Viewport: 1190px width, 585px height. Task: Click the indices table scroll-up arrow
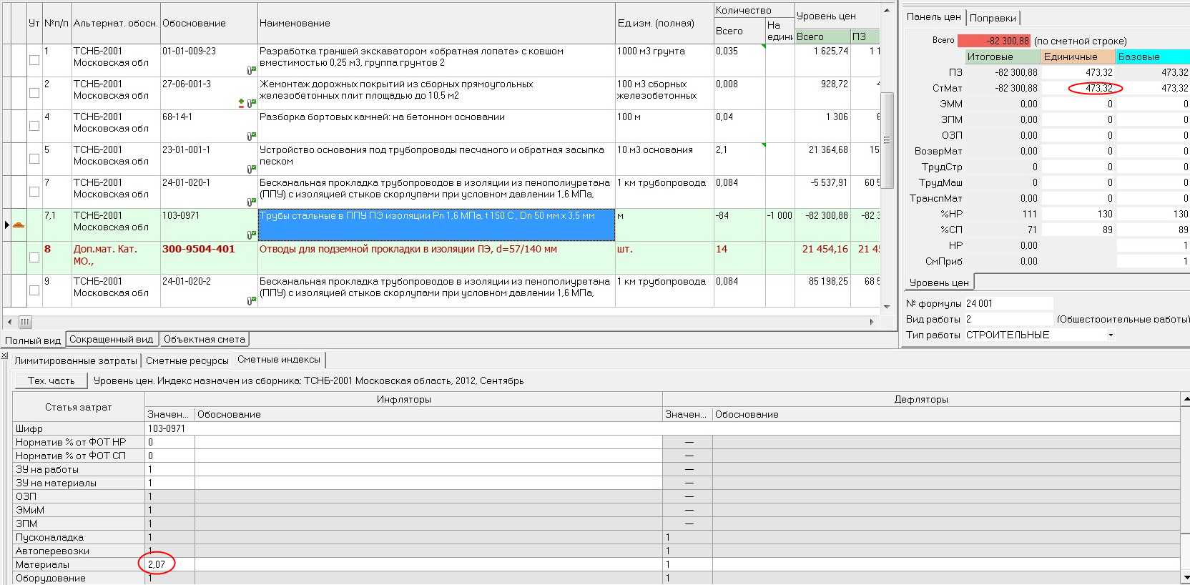1185,399
